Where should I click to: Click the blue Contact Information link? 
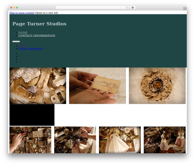tap(30, 49)
